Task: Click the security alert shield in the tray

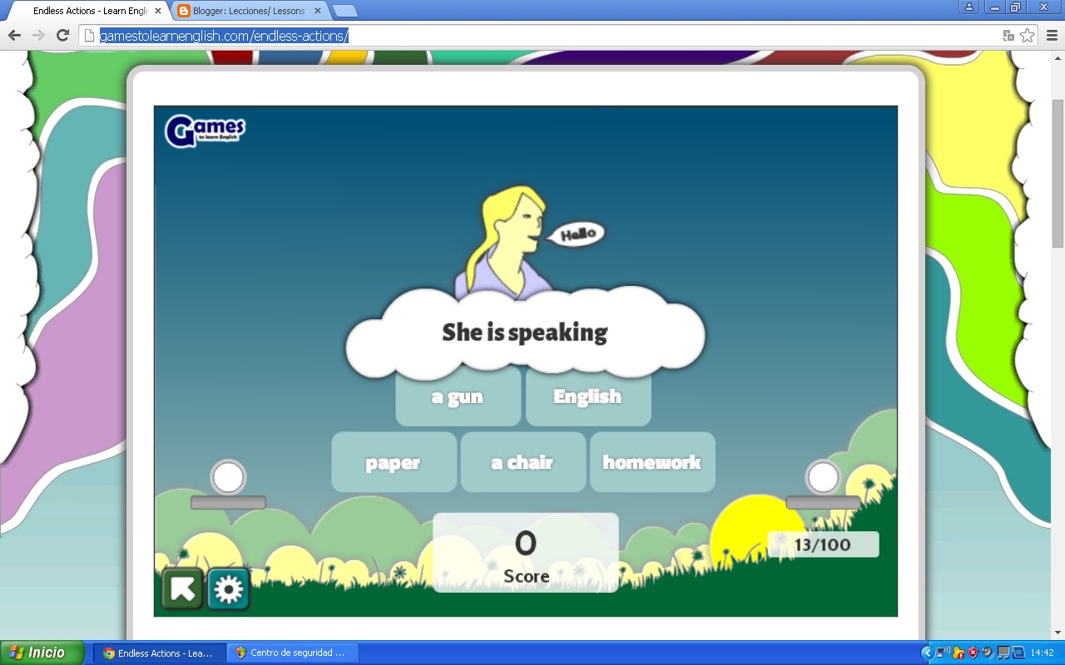Action: pyautogui.click(x=972, y=653)
